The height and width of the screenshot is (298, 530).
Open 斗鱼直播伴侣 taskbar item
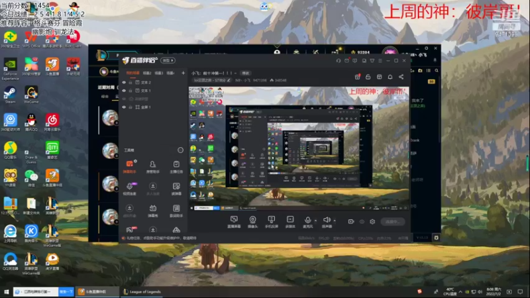click(x=97, y=291)
